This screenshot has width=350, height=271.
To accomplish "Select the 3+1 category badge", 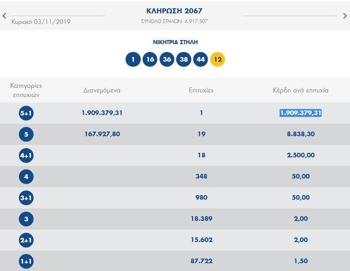I will click(x=26, y=198).
